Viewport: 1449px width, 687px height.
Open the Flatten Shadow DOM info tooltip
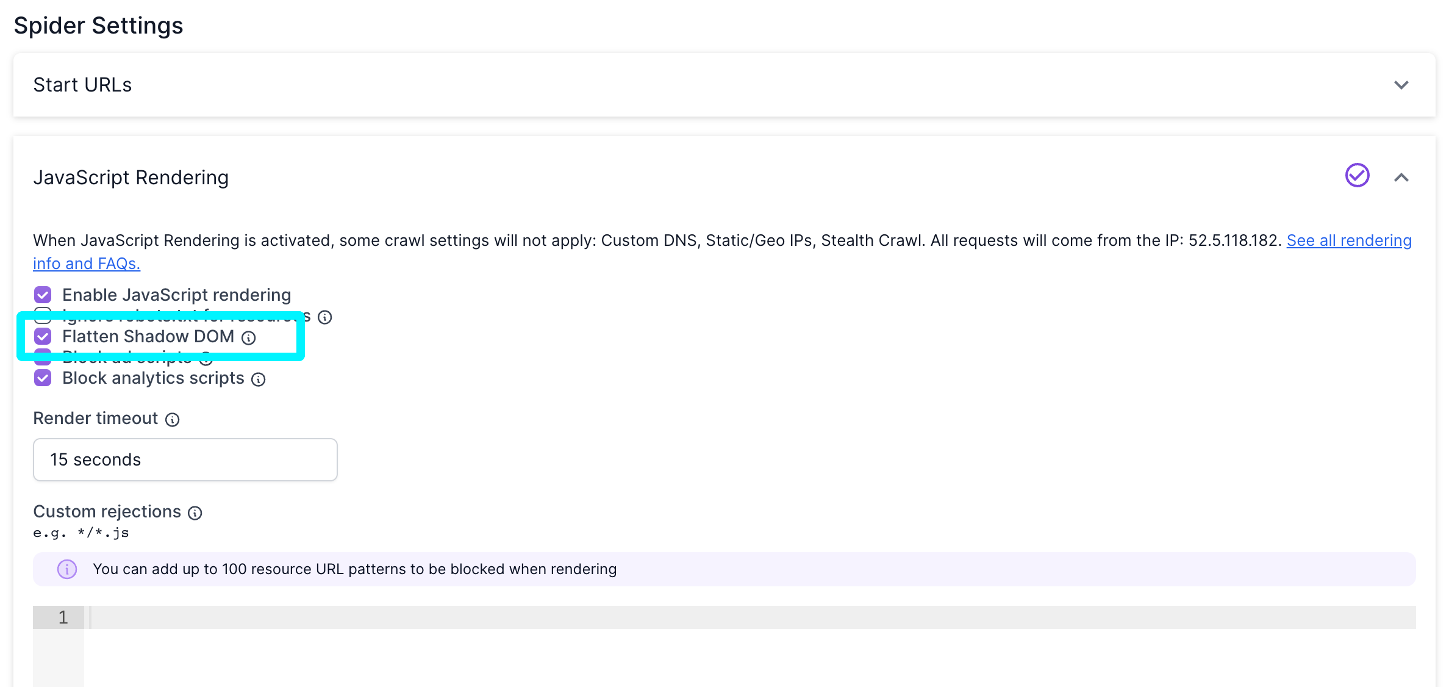tap(248, 337)
